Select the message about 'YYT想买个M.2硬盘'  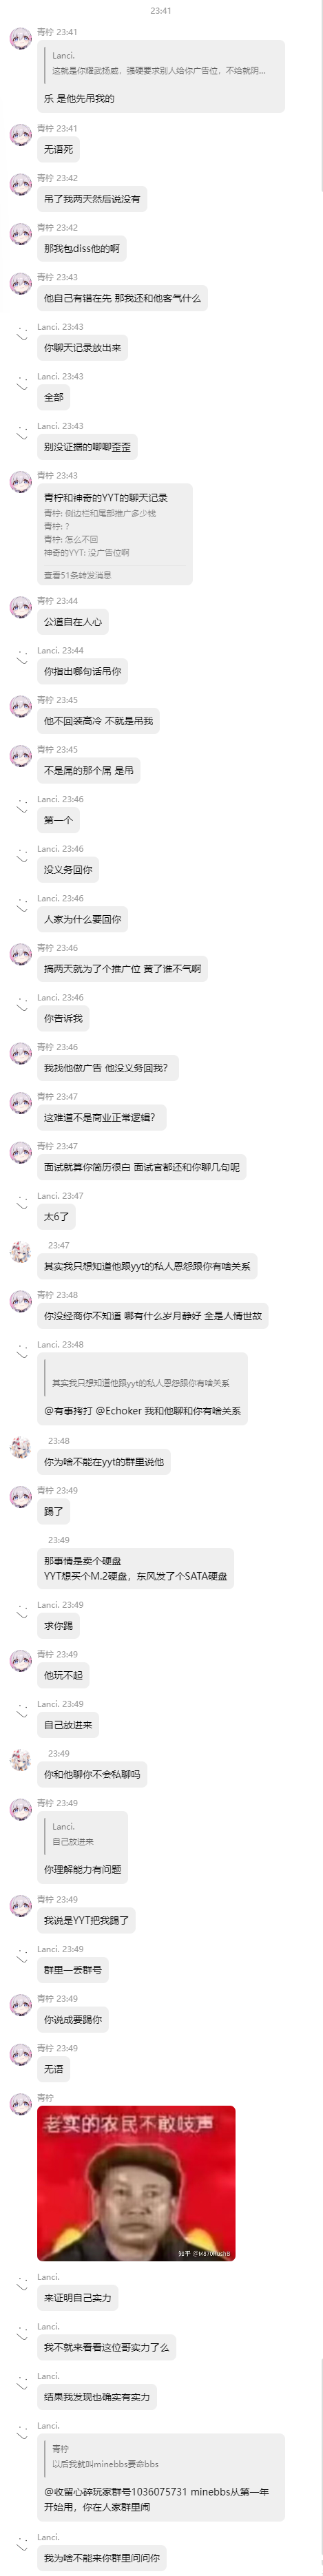tap(136, 1568)
